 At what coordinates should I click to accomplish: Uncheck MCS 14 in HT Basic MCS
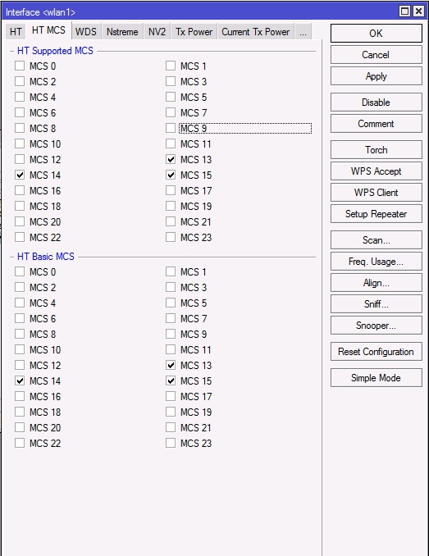pyautogui.click(x=20, y=381)
